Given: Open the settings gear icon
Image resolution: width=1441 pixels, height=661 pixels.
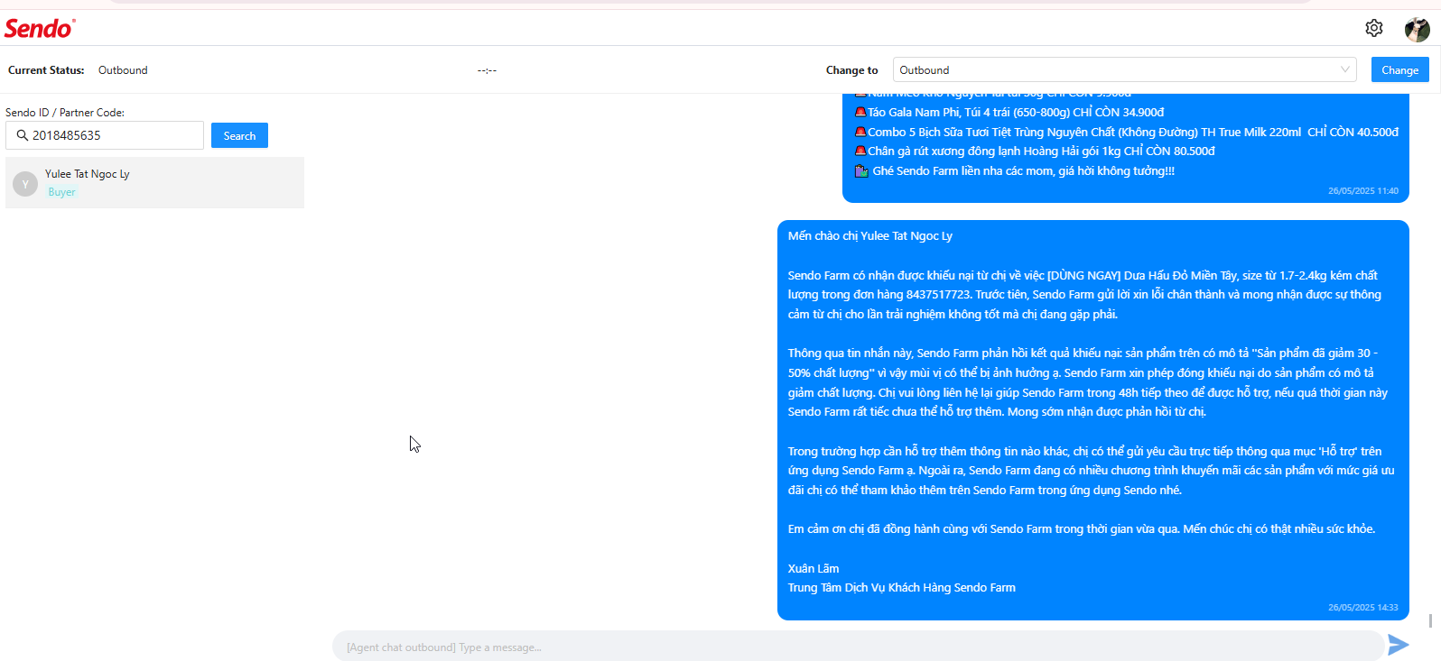Looking at the screenshot, I should 1373,28.
